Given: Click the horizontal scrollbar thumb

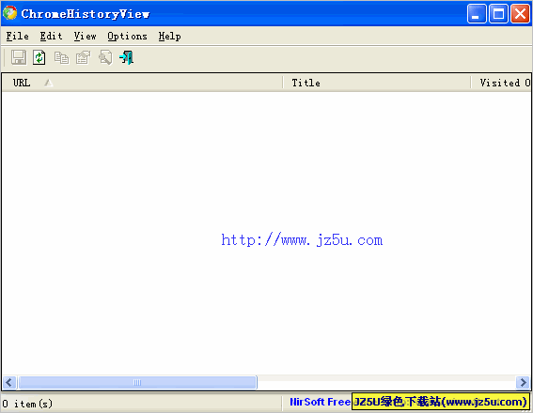Looking at the screenshot, I should pyautogui.click(x=137, y=382).
